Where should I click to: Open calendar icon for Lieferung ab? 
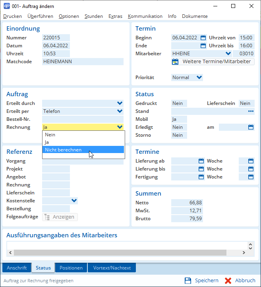click(x=202, y=161)
